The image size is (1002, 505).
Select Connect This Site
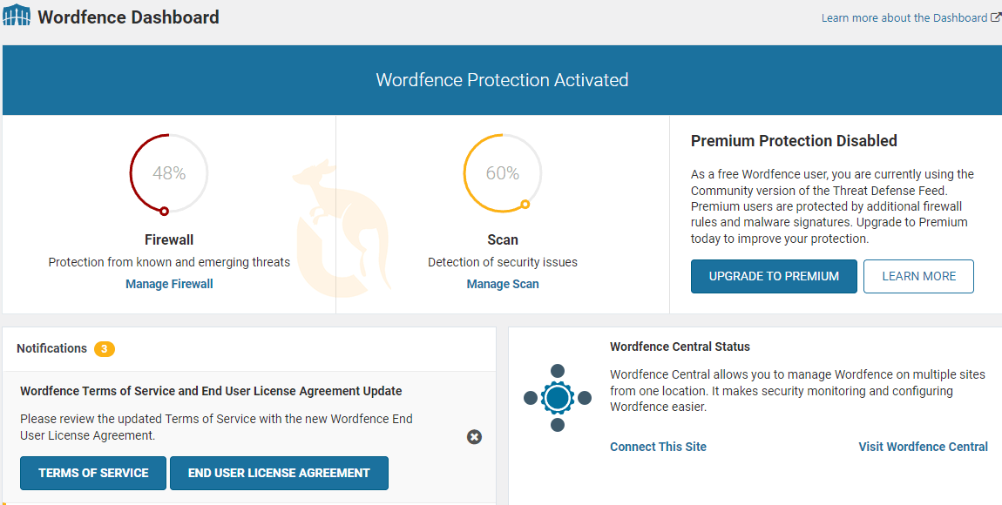point(658,447)
